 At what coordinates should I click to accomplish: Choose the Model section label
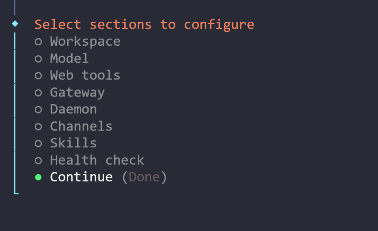[69, 58]
